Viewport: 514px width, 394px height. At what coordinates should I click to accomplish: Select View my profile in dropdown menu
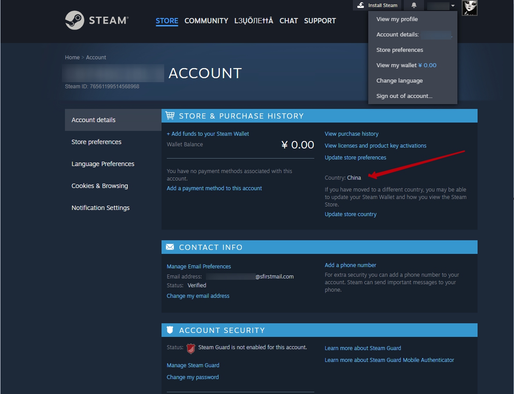[x=413, y=19]
